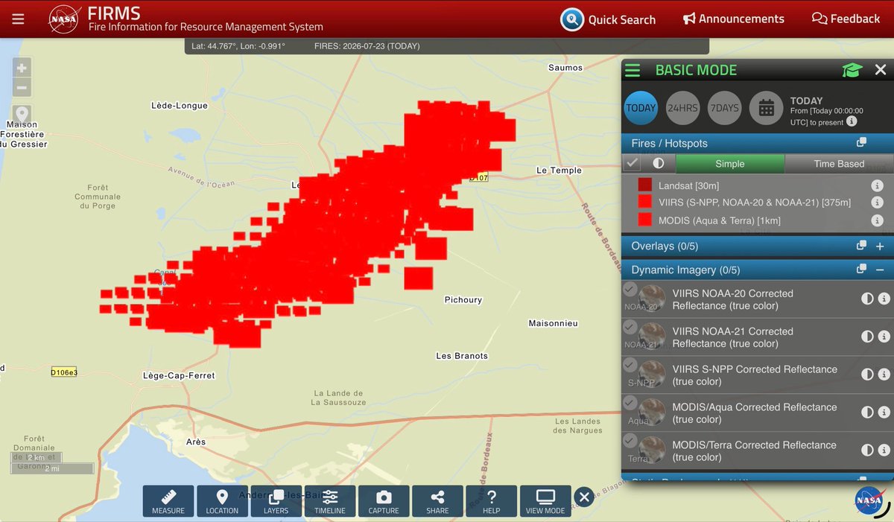Screen dimensions: 894x522
Task: Open the CAPTURE screenshot tool
Action: 384,501
